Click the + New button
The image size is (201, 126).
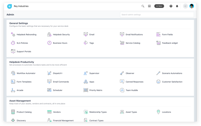pos(159,6)
